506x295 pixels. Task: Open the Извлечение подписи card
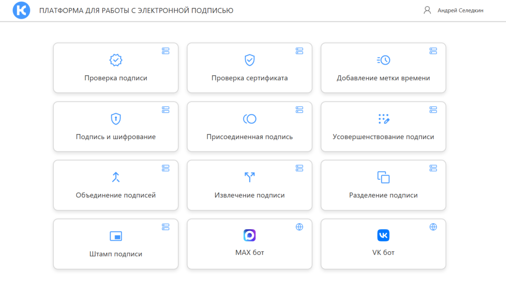(x=249, y=185)
